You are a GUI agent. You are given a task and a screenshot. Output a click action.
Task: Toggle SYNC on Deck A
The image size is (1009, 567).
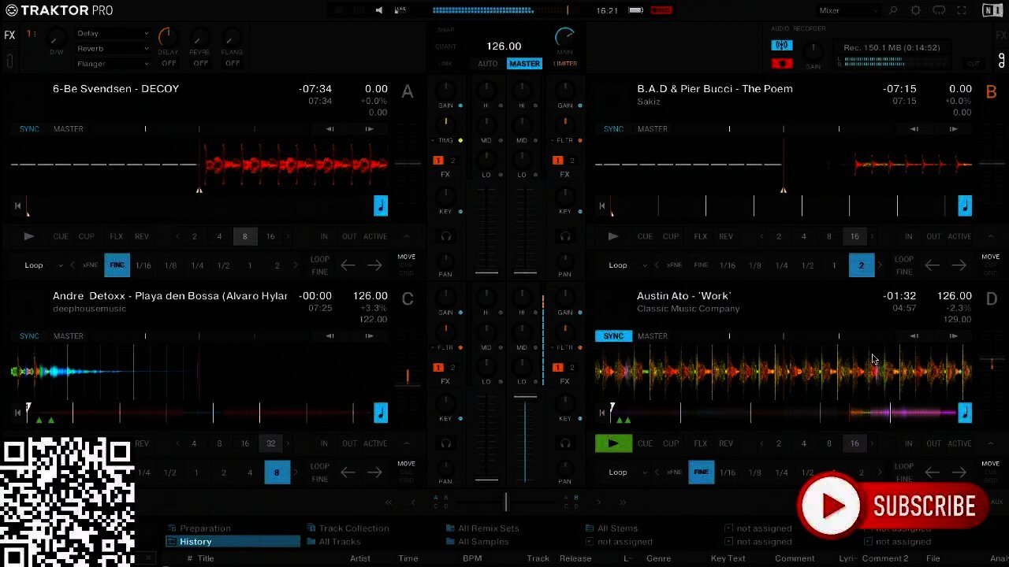pos(29,128)
